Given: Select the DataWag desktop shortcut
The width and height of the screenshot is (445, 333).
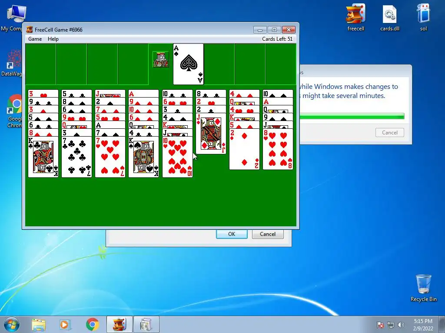Looking at the screenshot, I should point(12,62).
